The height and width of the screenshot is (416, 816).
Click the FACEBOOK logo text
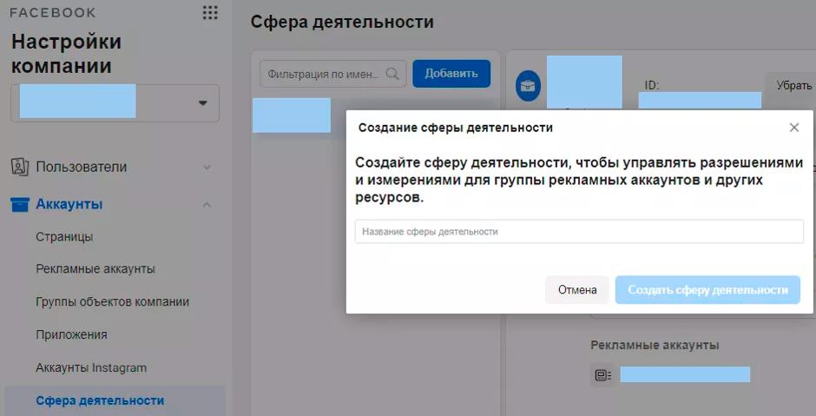pos(53,12)
